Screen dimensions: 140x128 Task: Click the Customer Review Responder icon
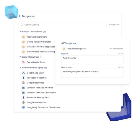click(x=23, y=47)
